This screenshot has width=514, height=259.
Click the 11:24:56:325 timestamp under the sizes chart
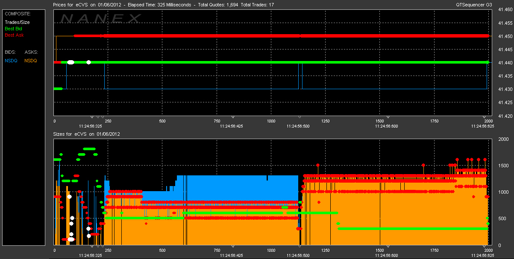pos(91,255)
